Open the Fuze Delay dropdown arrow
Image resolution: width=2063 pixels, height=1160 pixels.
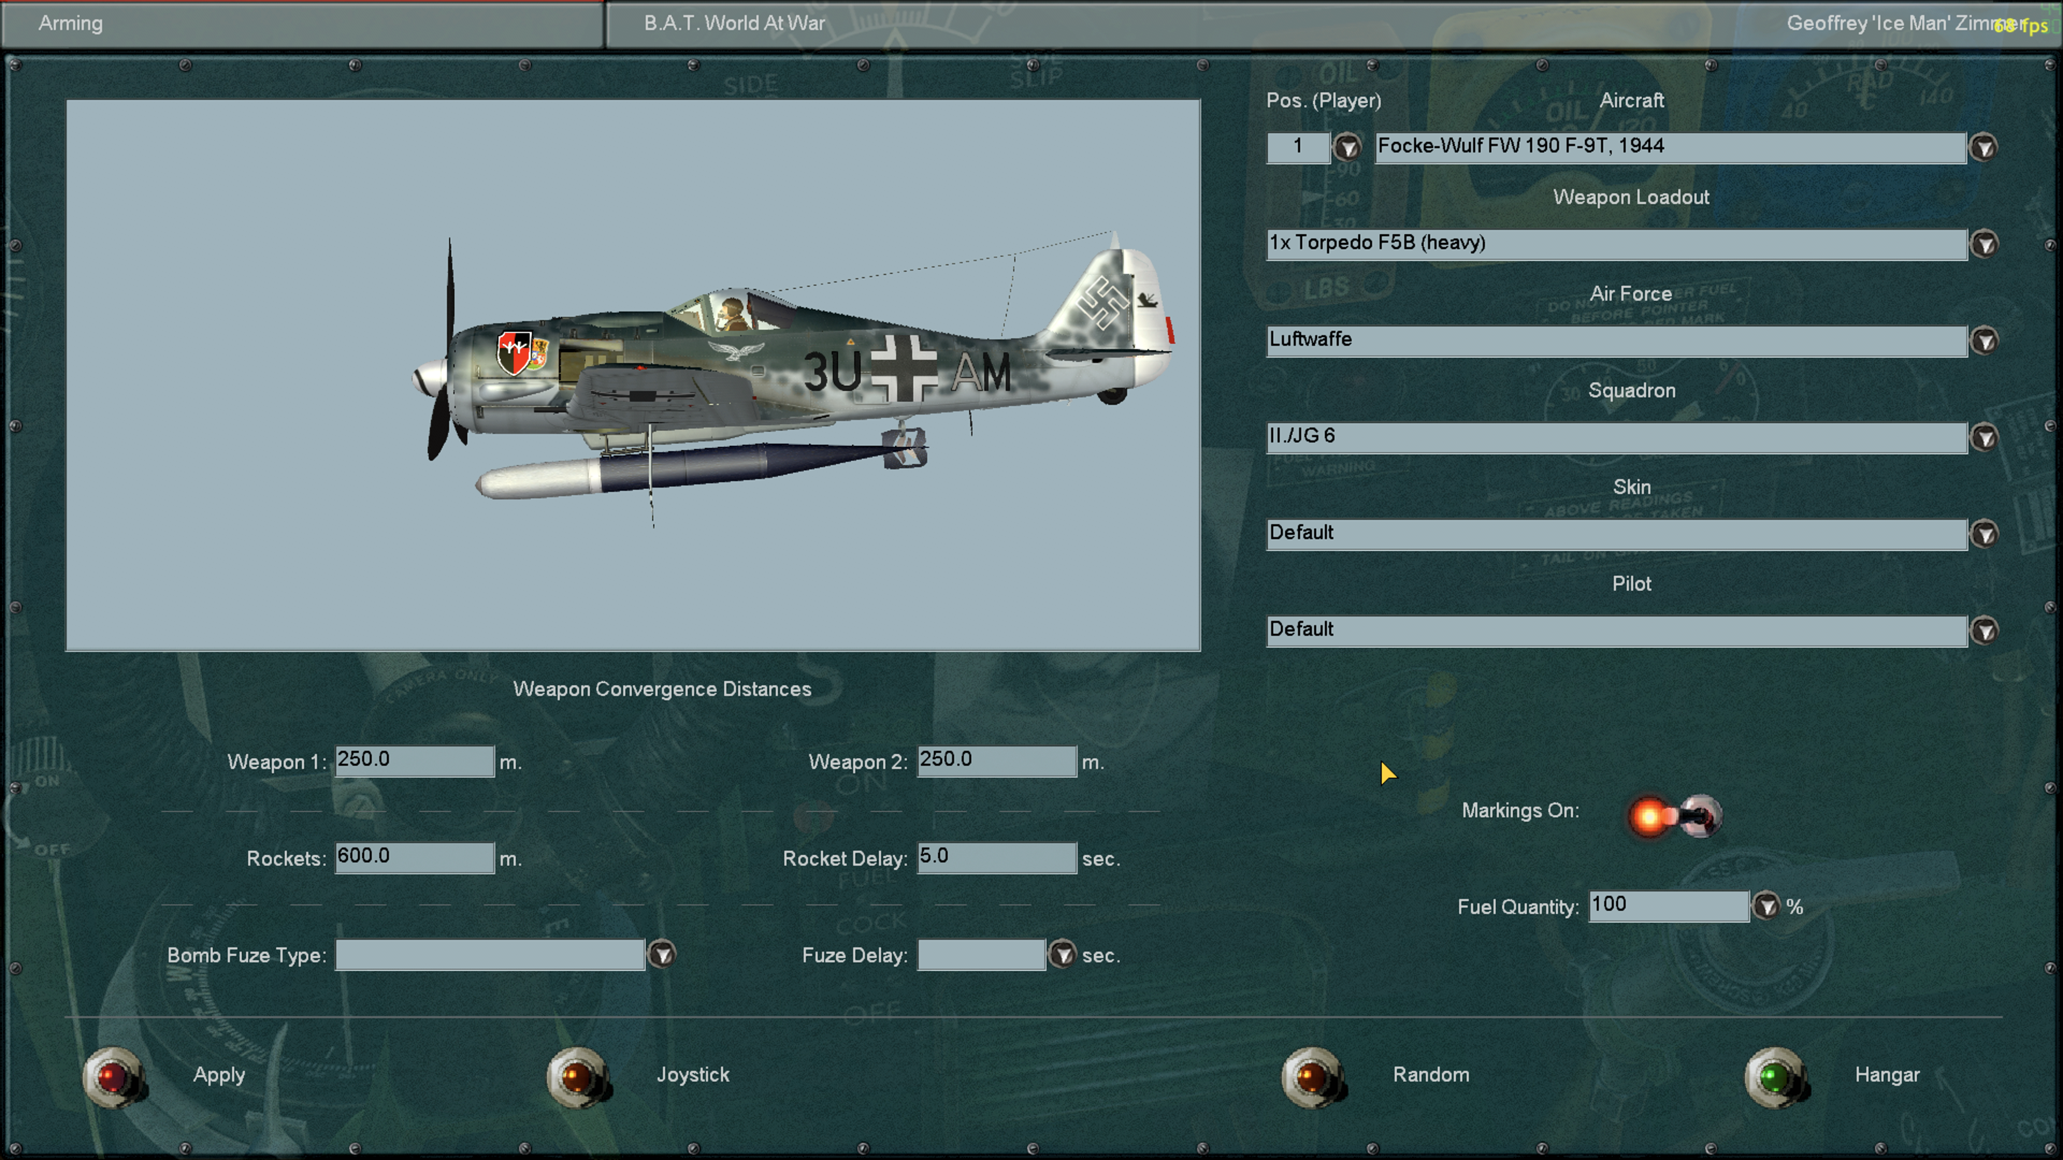pos(1062,954)
